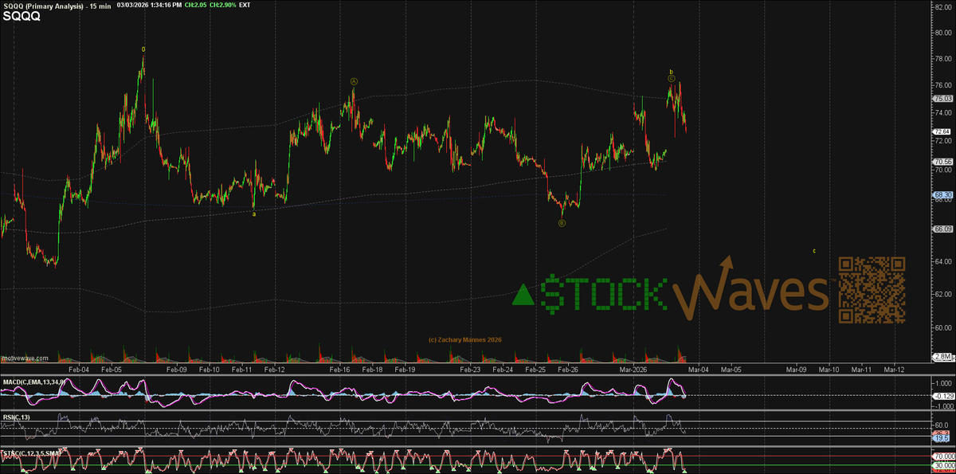The width and height of the screenshot is (956, 474).
Task: Select the circled B wave label near Feb-26
Action: pos(562,223)
